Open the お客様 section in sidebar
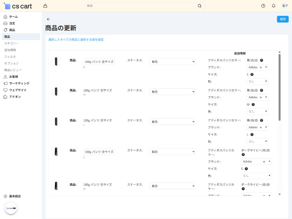 click(13, 77)
